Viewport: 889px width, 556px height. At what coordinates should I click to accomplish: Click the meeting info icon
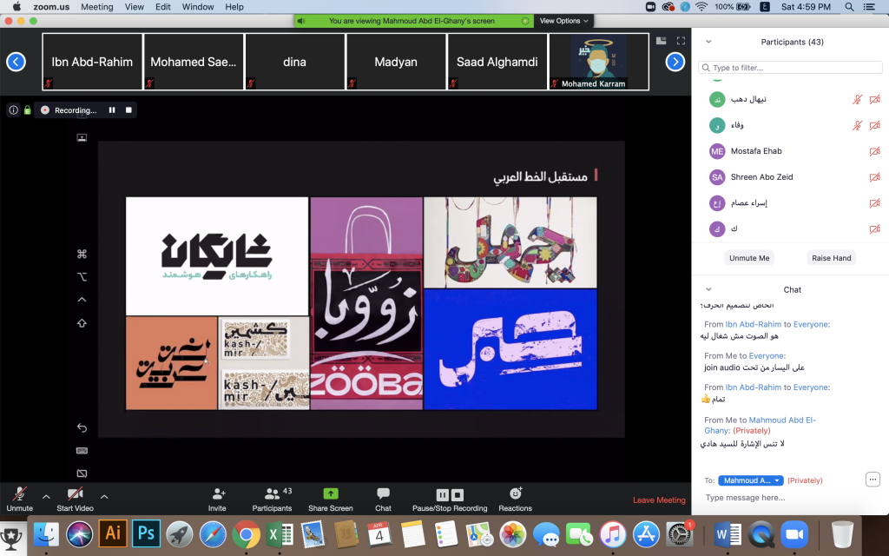[x=14, y=110]
